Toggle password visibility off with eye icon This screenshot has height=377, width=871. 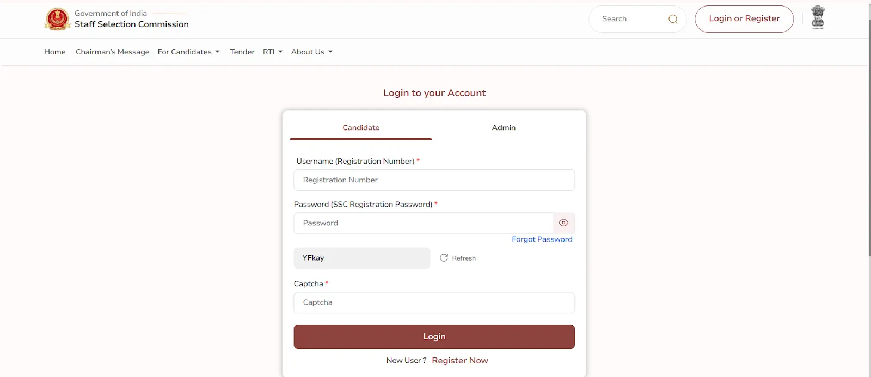click(x=563, y=223)
